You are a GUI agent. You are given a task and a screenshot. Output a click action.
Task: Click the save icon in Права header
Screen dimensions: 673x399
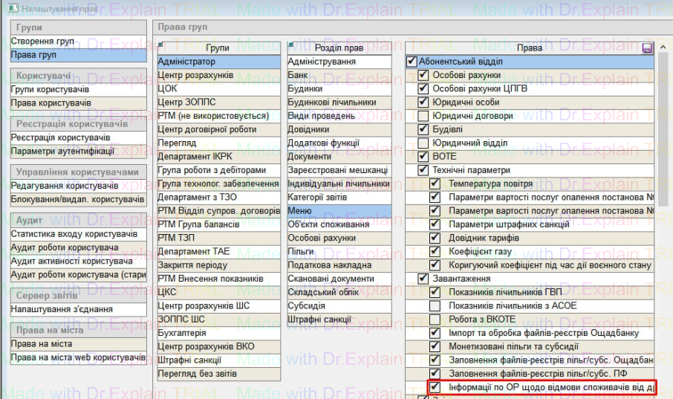(647, 48)
